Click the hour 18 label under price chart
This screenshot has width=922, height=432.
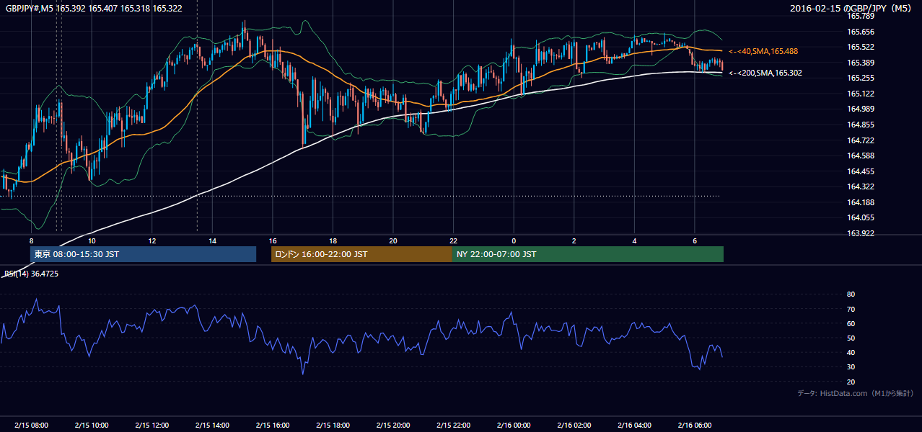point(333,240)
